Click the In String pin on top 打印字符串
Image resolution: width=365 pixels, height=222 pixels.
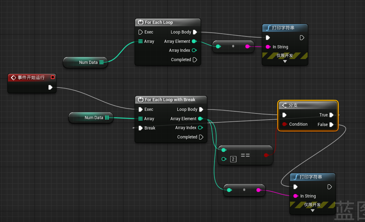pos(268,47)
